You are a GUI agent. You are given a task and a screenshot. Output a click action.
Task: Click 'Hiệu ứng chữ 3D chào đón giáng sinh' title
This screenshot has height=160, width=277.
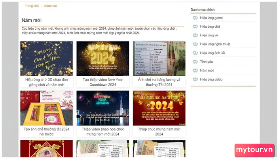[46, 82]
